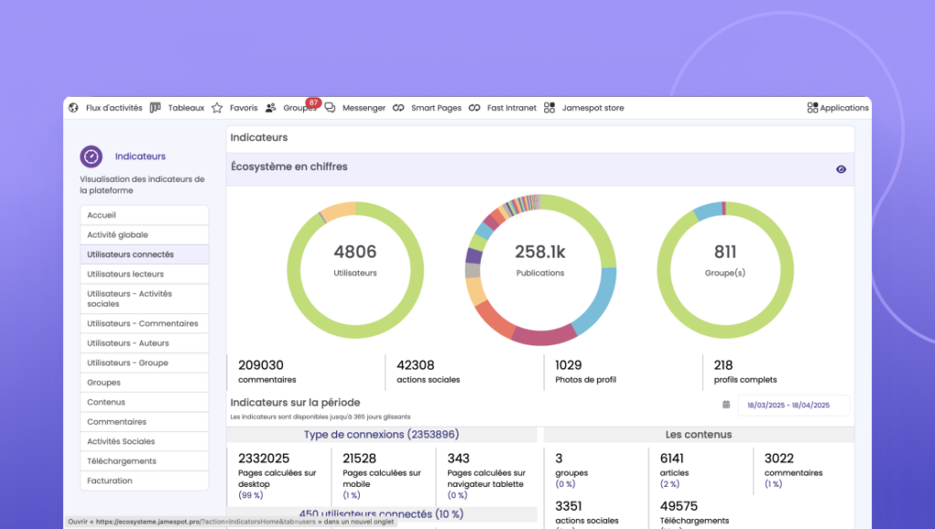Click the Favoris star icon
The image size is (935, 529).
pyautogui.click(x=217, y=108)
